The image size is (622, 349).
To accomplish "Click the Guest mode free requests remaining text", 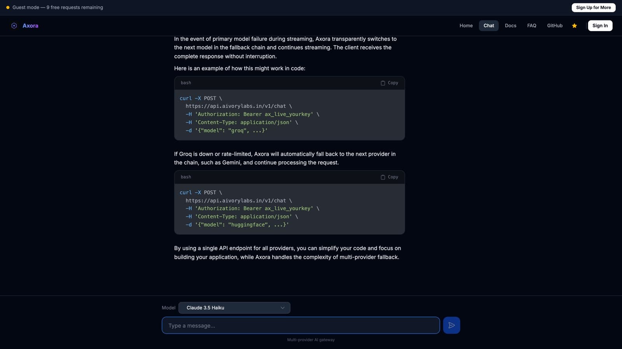I will click(58, 7).
